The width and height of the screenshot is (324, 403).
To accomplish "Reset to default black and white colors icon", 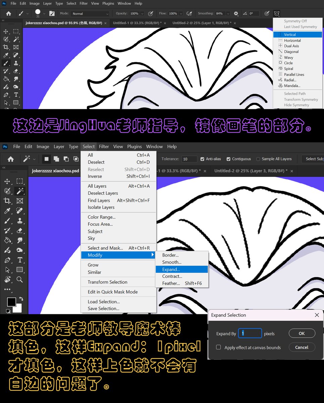I will [x=8, y=311].
